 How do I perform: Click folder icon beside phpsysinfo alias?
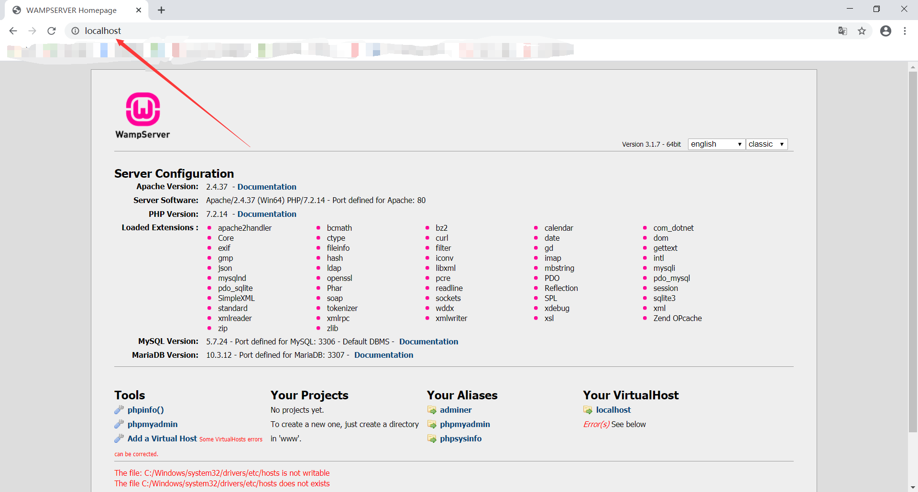(432, 439)
